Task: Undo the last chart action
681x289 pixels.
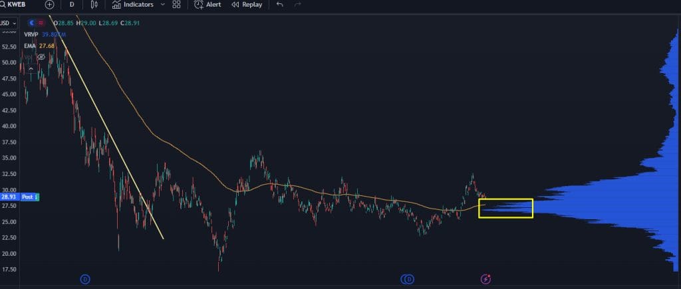Action: [x=280, y=5]
